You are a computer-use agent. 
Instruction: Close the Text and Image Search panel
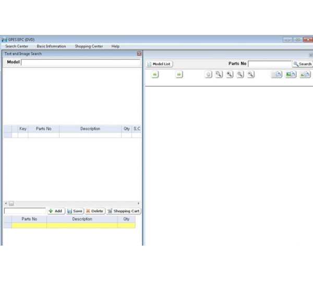point(139,54)
